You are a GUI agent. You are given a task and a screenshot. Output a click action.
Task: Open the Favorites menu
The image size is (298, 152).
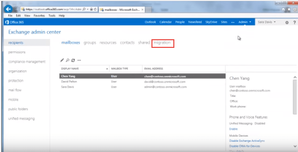[39, 16]
